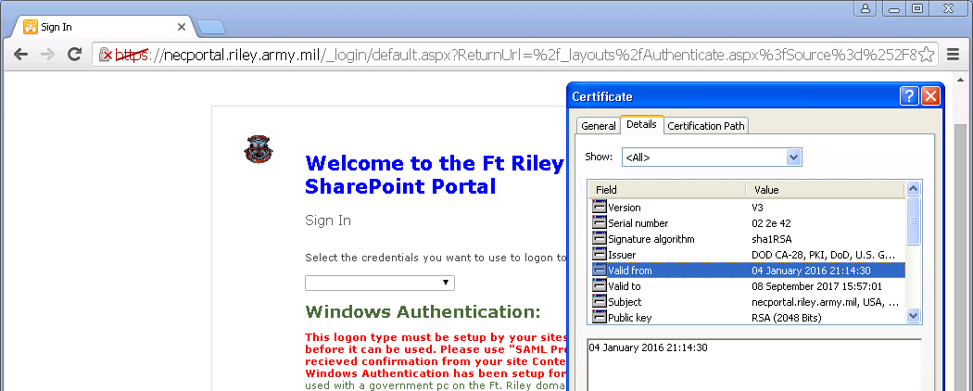Click the field list scrollbar thumb
The width and height of the screenshot is (973, 391).
click(x=913, y=221)
